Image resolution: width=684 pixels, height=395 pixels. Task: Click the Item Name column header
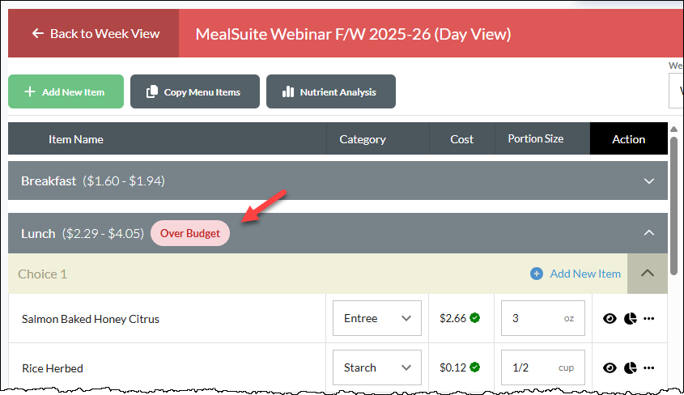[76, 139]
